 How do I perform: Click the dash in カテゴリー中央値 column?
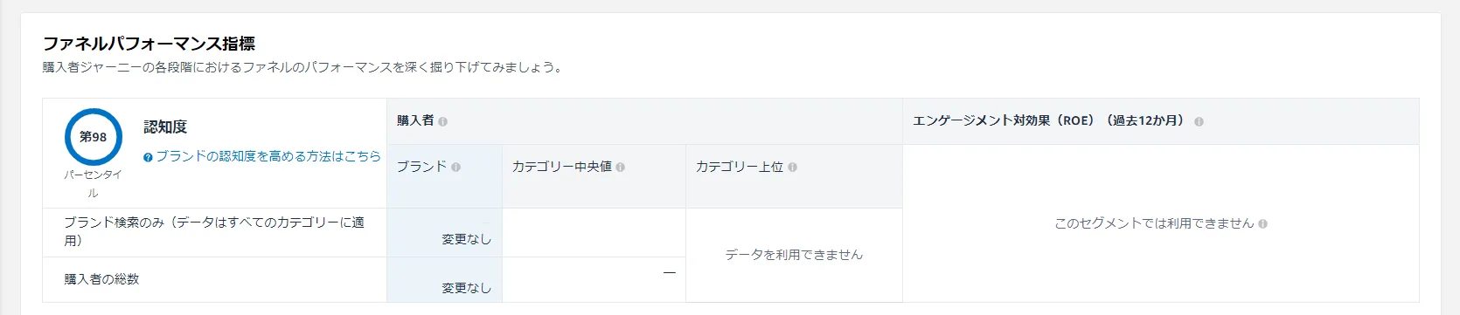coord(670,273)
